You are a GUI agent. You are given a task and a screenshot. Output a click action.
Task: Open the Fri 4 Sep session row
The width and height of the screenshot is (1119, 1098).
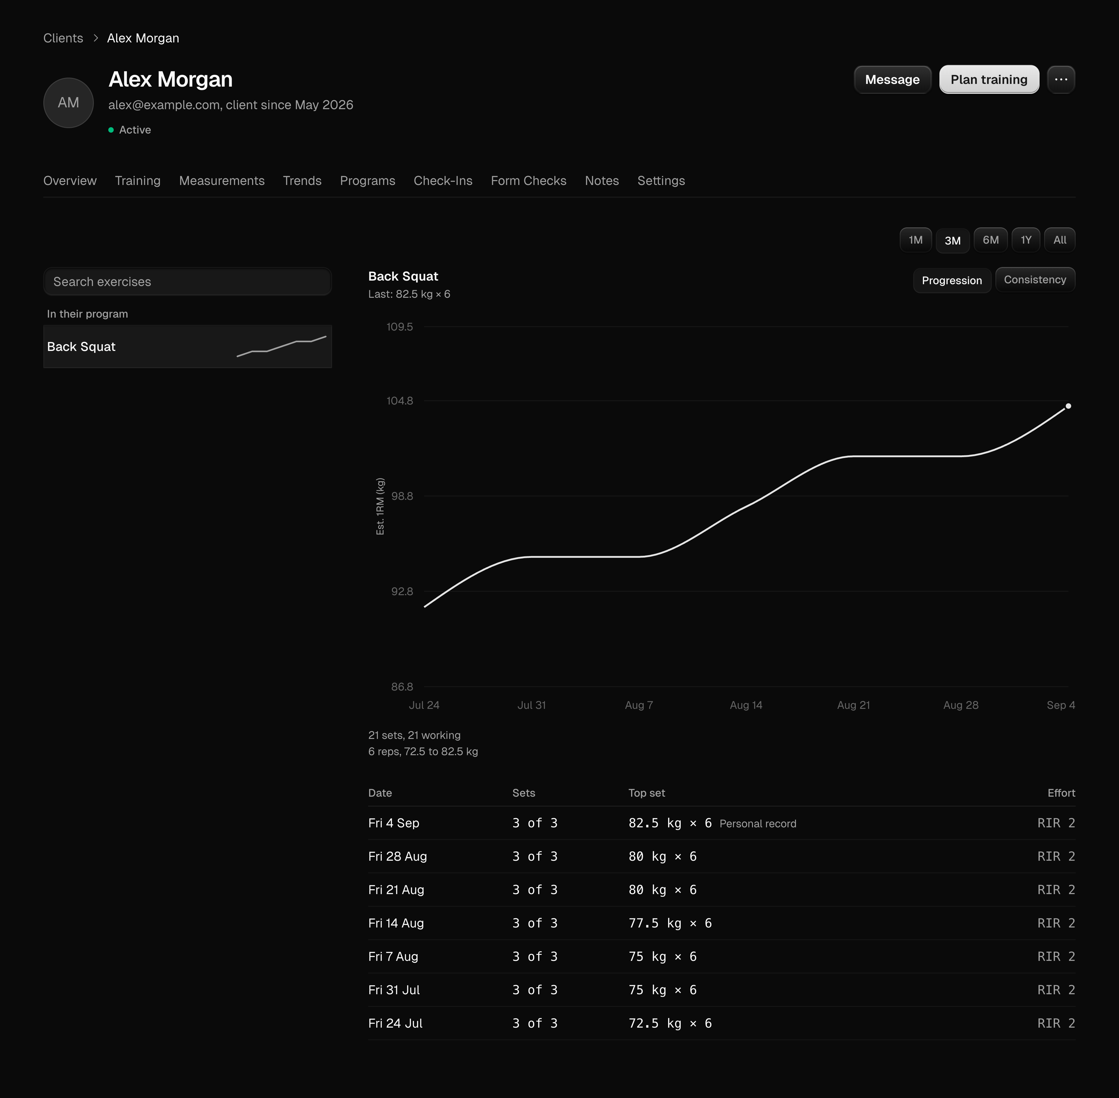coord(722,823)
